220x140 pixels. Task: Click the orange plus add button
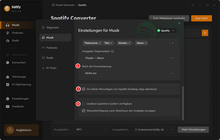pos(205,33)
